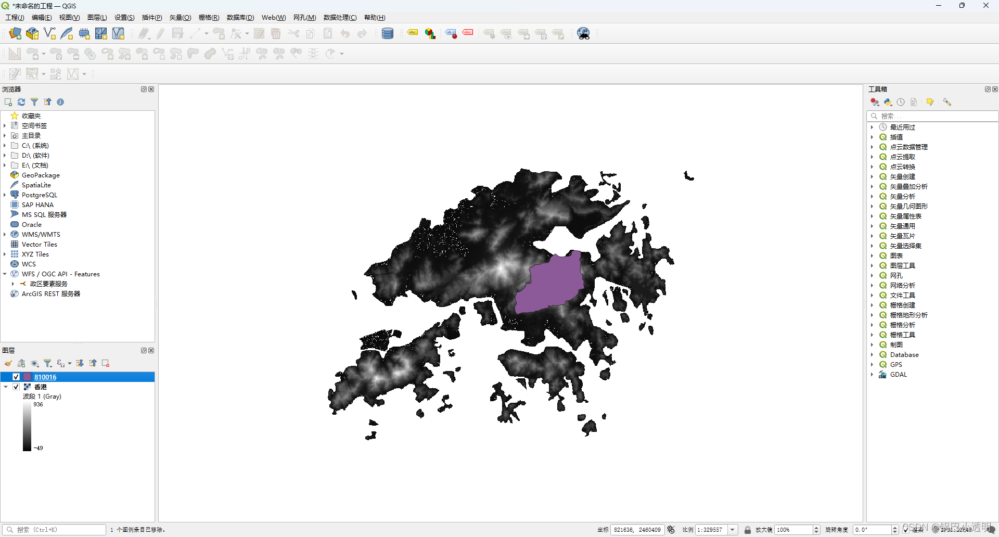Expand the C:\ (系统) drive
The image size is (999, 537).
pyautogui.click(x=5, y=146)
